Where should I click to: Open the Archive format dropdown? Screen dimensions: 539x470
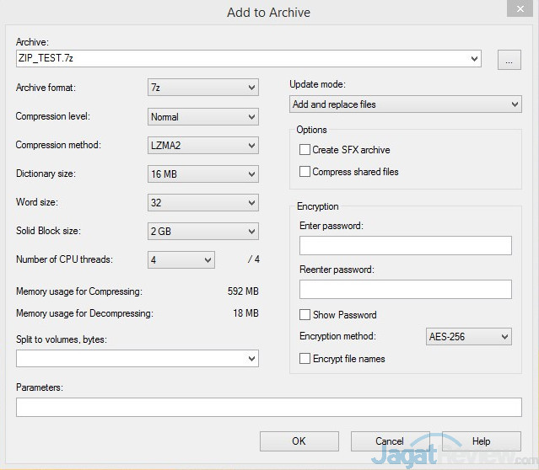[203, 88]
